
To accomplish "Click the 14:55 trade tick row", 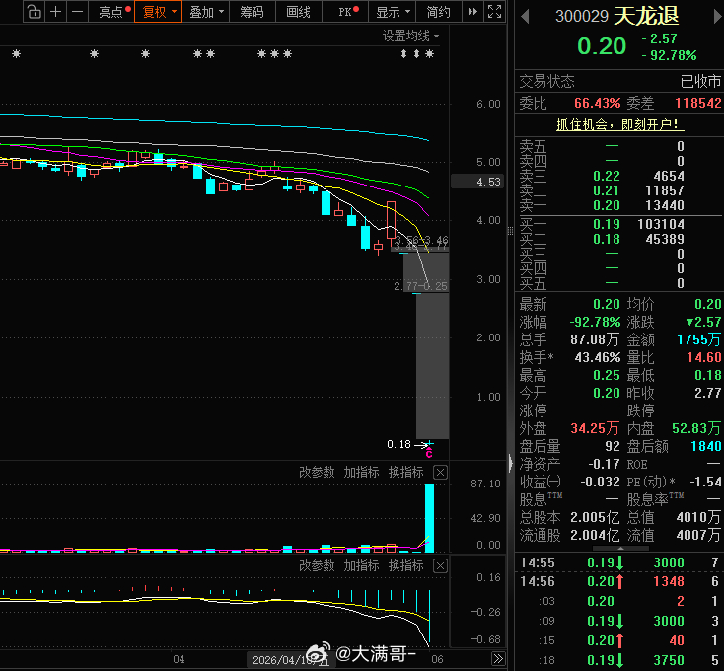I will tap(619, 562).
